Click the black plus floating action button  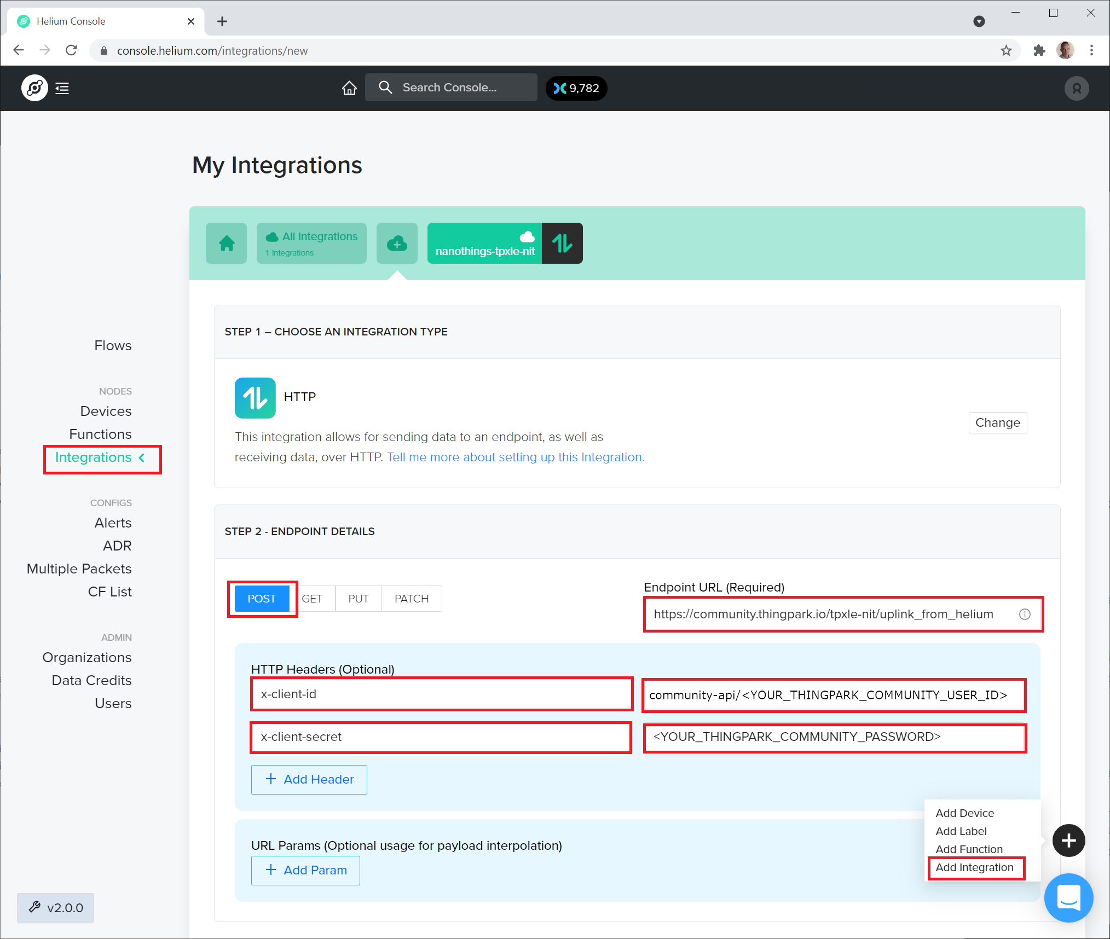click(x=1068, y=840)
